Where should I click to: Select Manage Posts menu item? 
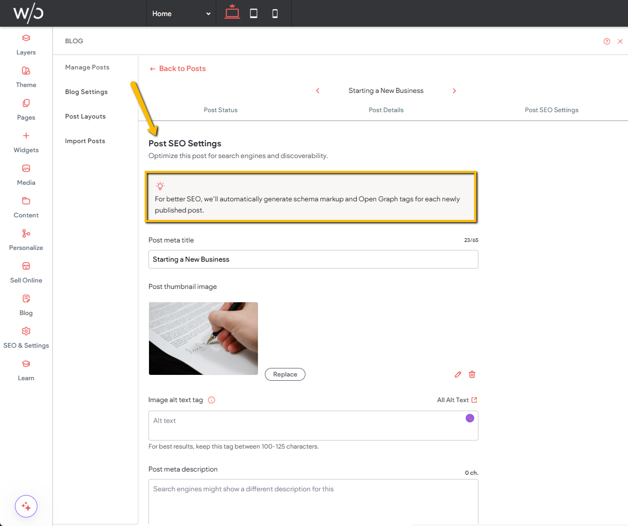(x=88, y=67)
